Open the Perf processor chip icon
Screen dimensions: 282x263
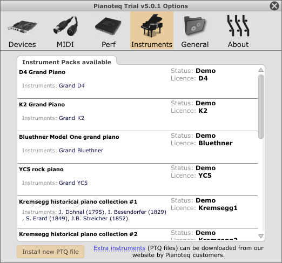tap(109, 26)
